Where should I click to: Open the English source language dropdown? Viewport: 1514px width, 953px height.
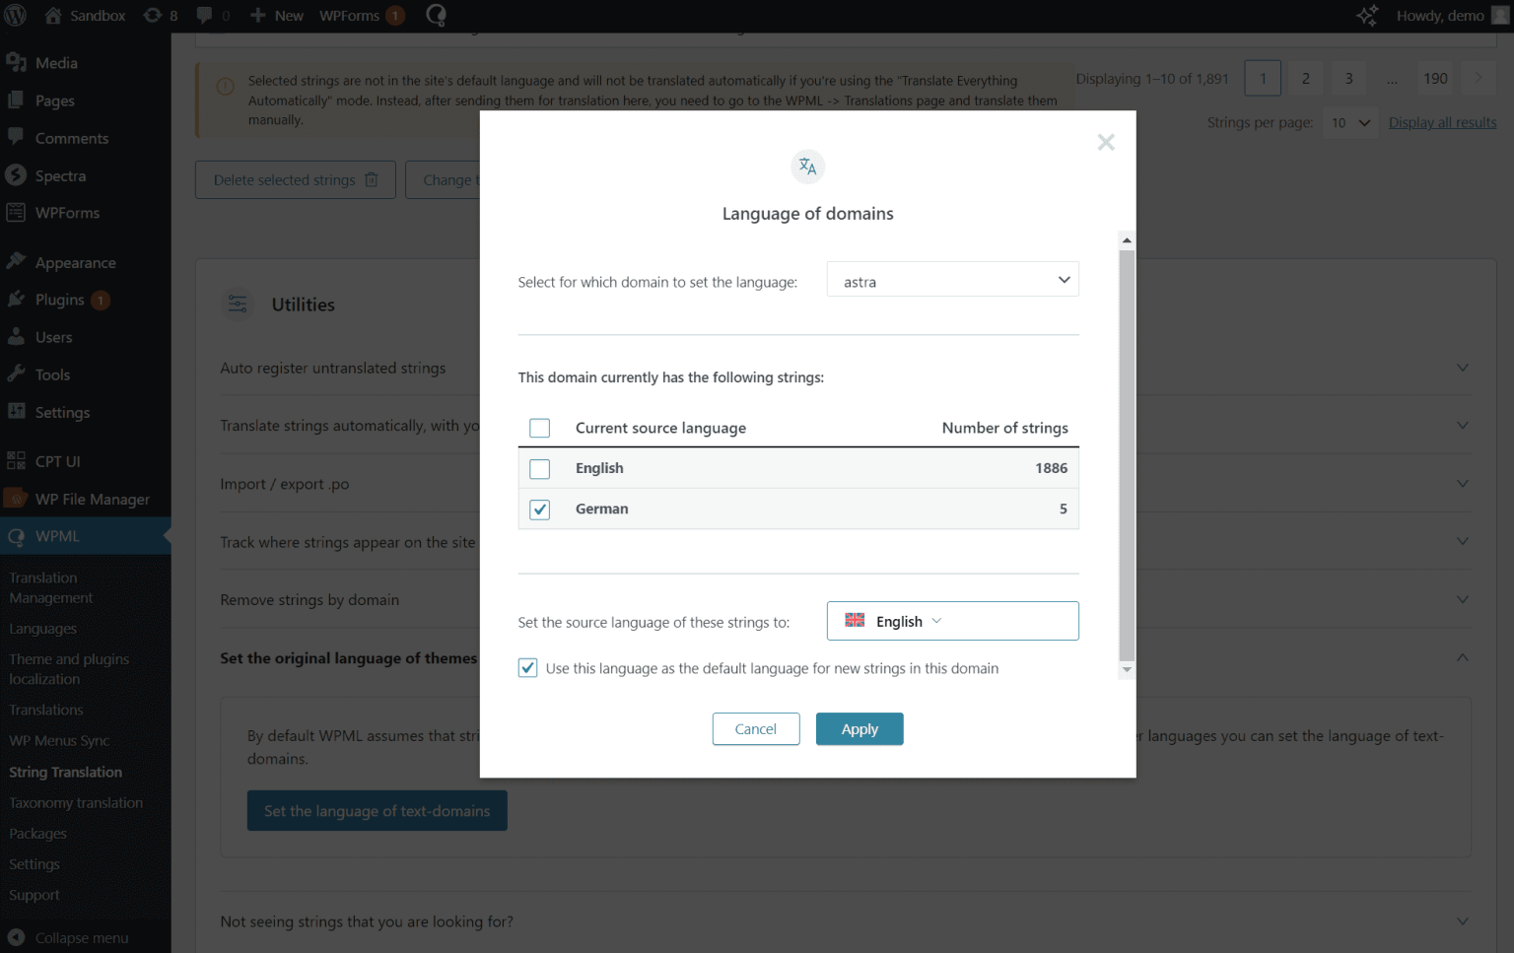click(x=952, y=621)
